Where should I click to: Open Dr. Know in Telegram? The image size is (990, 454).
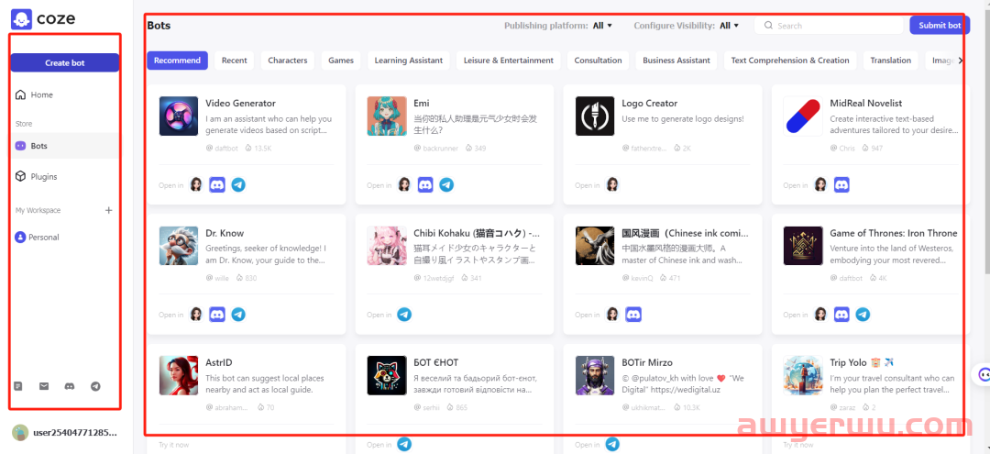tap(238, 315)
